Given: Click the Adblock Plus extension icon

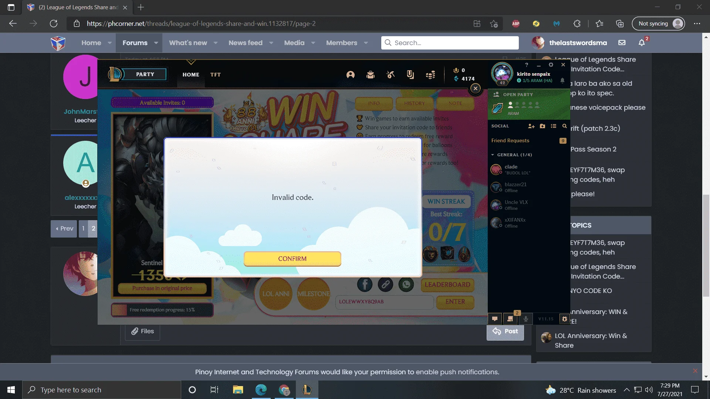Looking at the screenshot, I should coord(516,24).
